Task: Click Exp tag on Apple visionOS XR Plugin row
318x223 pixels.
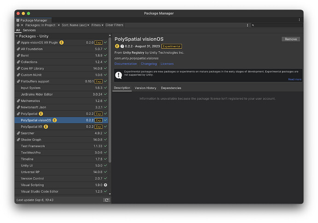Action: point(99,42)
